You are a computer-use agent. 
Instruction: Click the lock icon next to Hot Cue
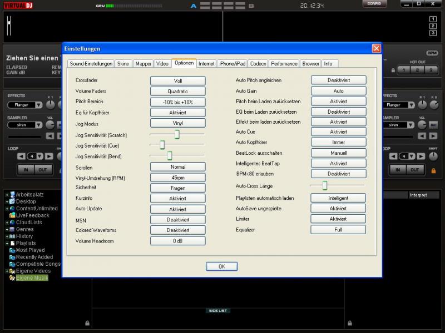[x=393, y=70]
